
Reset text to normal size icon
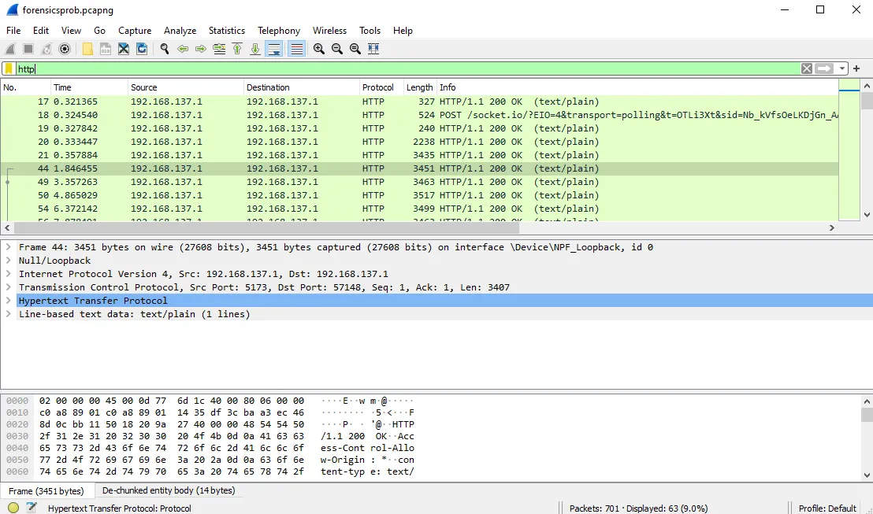(x=355, y=49)
